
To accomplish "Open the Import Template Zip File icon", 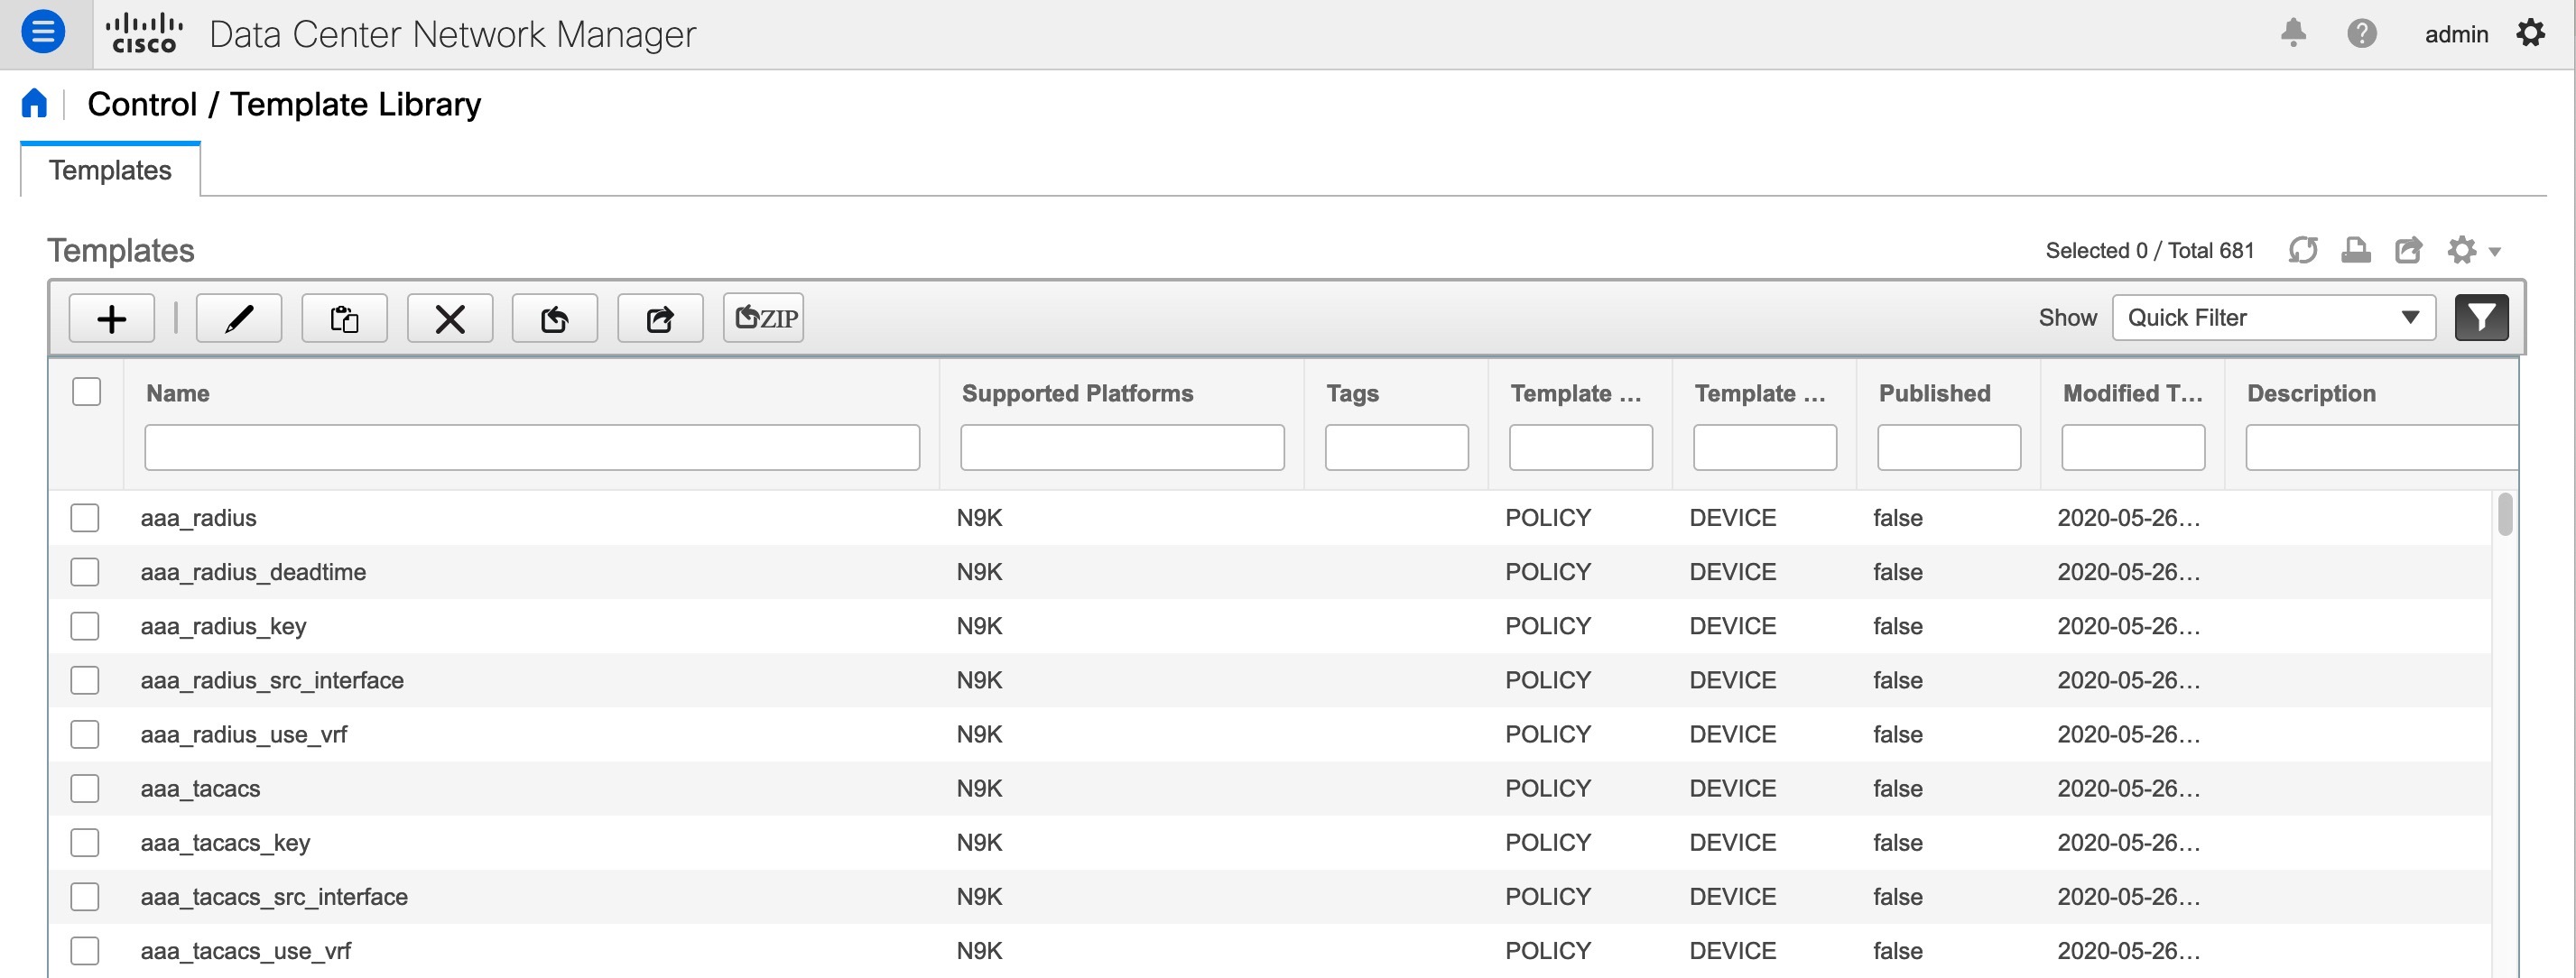I will [763, 317].
